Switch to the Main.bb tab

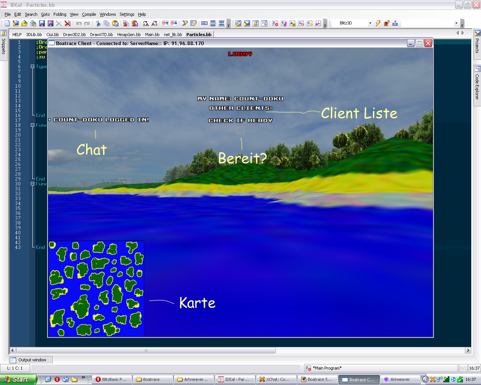click(152, 35)
